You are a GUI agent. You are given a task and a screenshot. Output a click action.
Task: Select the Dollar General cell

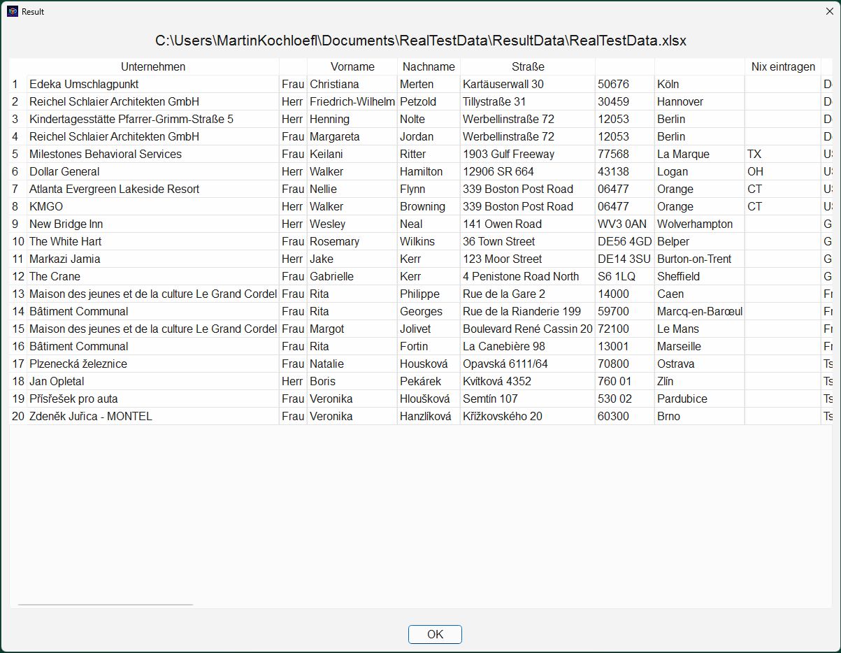[x=153, y=171]
